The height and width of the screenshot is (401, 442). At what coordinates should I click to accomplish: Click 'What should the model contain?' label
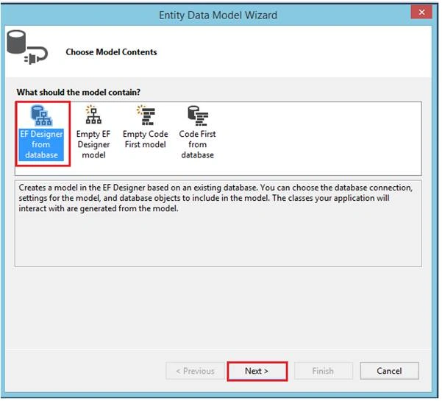79,93
